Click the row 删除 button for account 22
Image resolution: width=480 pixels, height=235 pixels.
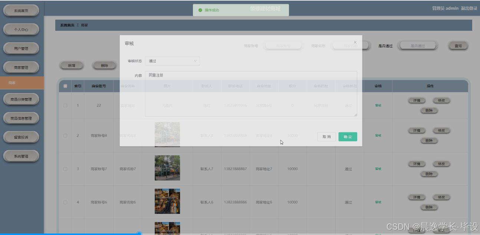pyautogui.click(x=429, y=110)
